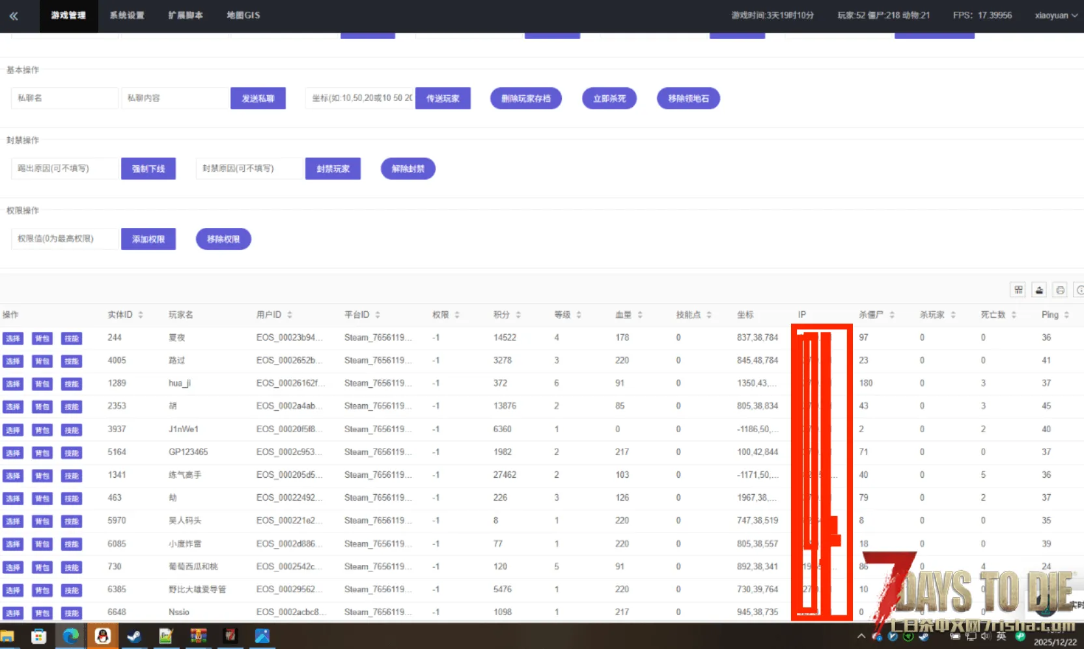
Task: Click the 发送私聊 button
Action: point(258,98)
